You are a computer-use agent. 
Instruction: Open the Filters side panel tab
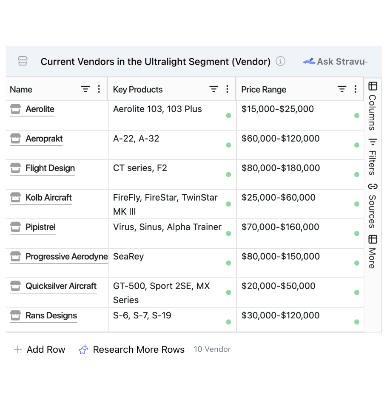[373, 156]
